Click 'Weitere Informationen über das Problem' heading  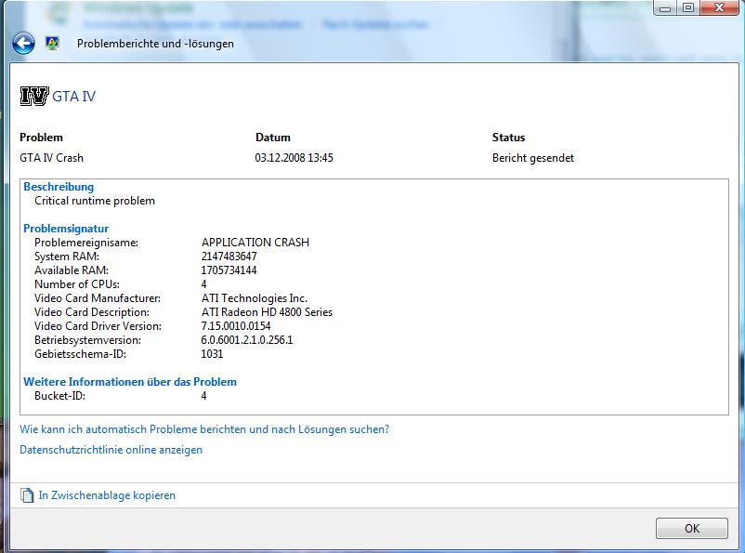pos(130,382)
